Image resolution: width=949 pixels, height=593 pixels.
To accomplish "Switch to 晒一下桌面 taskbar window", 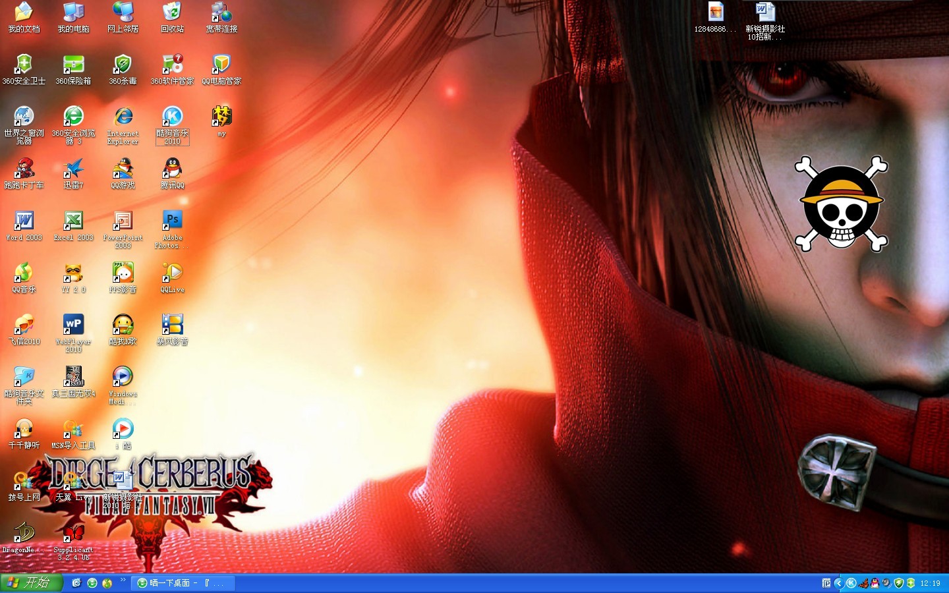I will point(183,583).
